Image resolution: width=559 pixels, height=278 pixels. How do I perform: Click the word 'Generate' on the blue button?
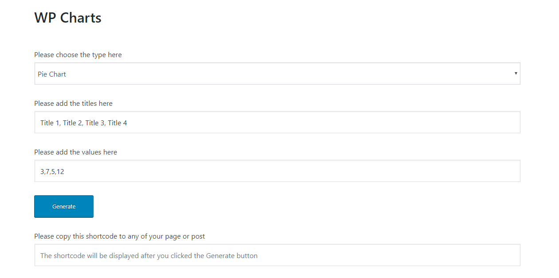point(64,207)
